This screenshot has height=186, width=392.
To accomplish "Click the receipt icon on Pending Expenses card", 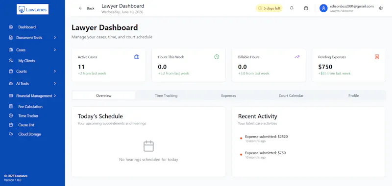I will pyautogui.click(x=377, y=57).
